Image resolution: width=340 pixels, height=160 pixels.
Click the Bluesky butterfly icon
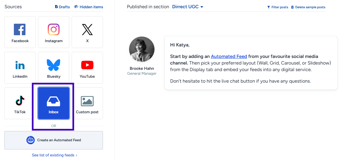pos(53,65)
